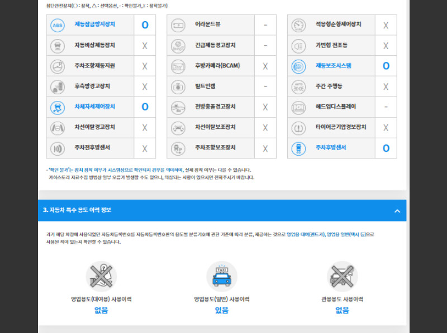Image resolution: width=447 pixels, height=333 pixels.
Task: Select the 후방카메라(BCAM) icon
Action: (179, 66)
